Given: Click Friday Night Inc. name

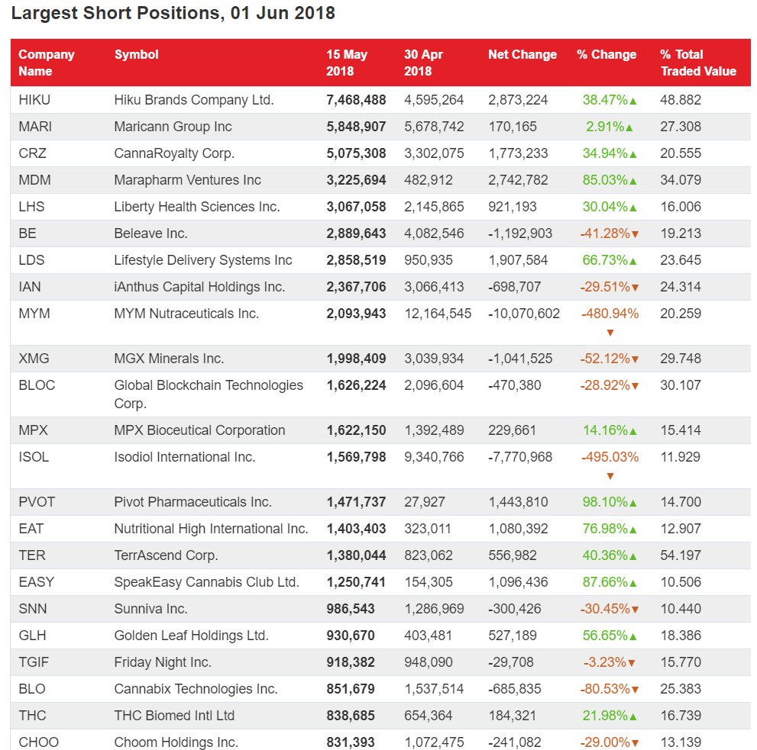Looking at the screenshot, I should point(163,662).
